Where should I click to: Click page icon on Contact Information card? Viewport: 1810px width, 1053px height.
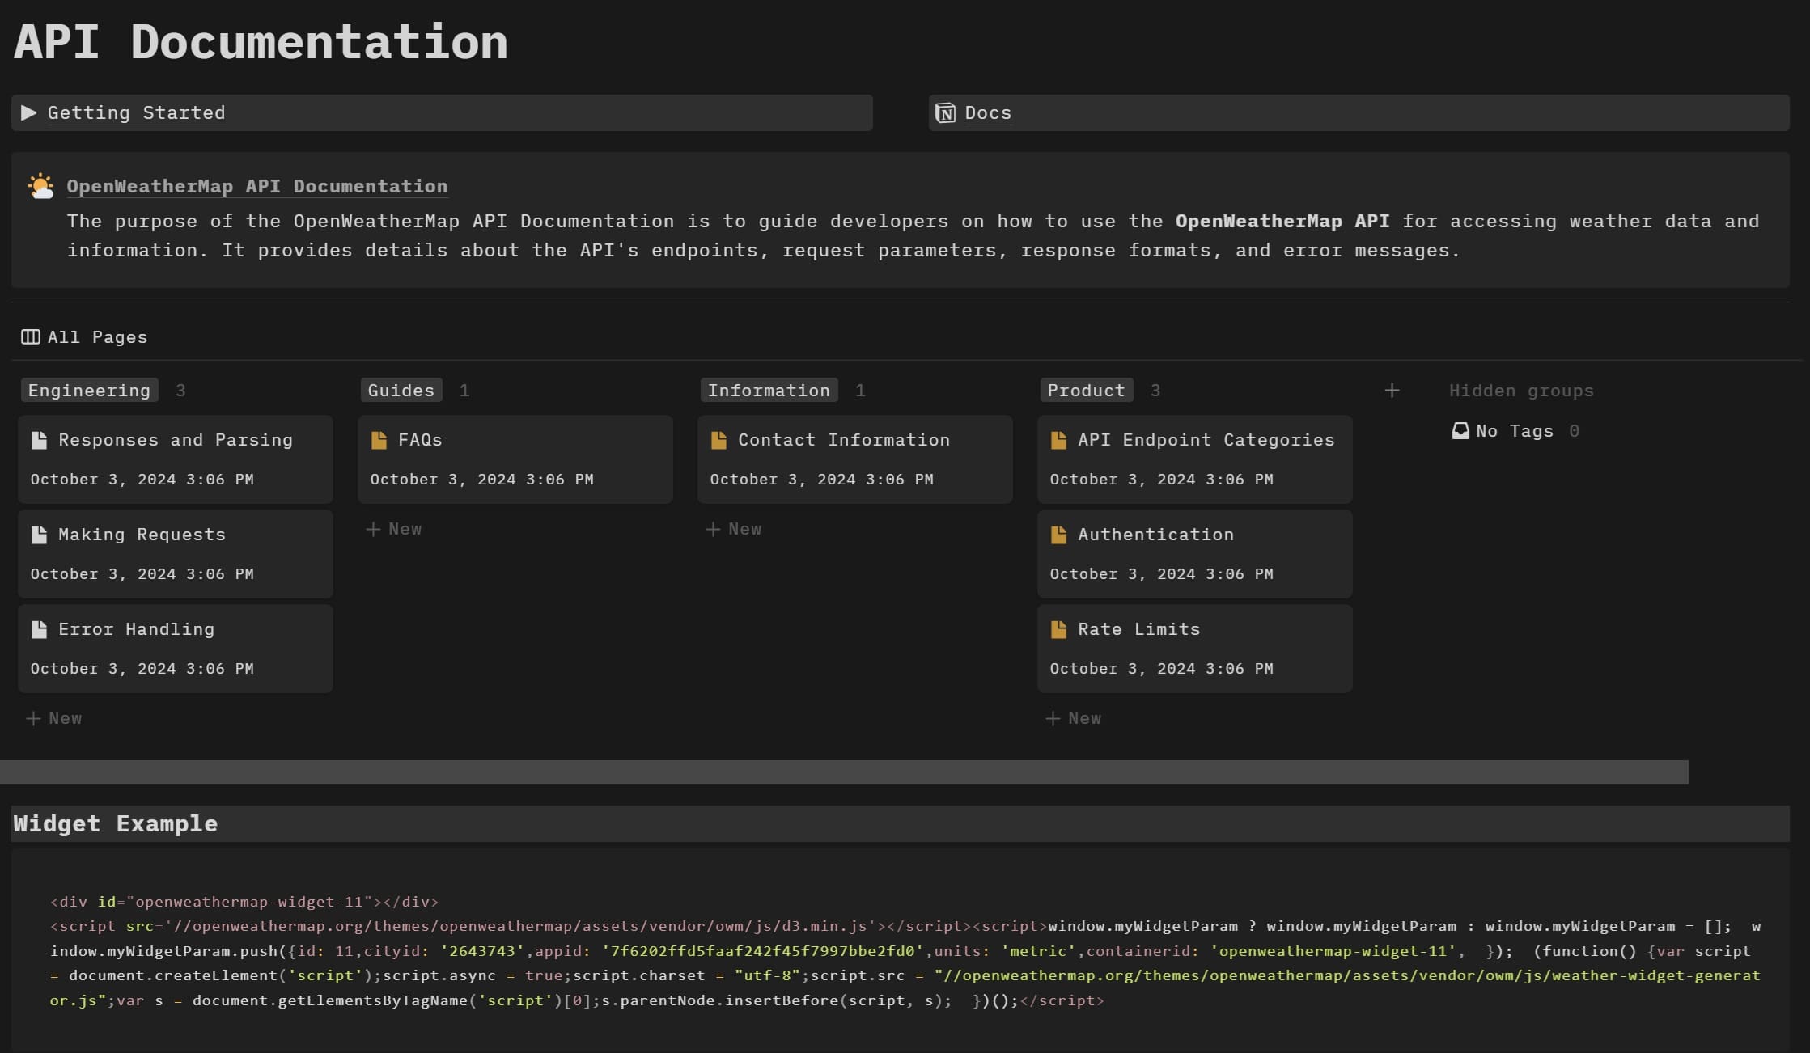(718, 440)
